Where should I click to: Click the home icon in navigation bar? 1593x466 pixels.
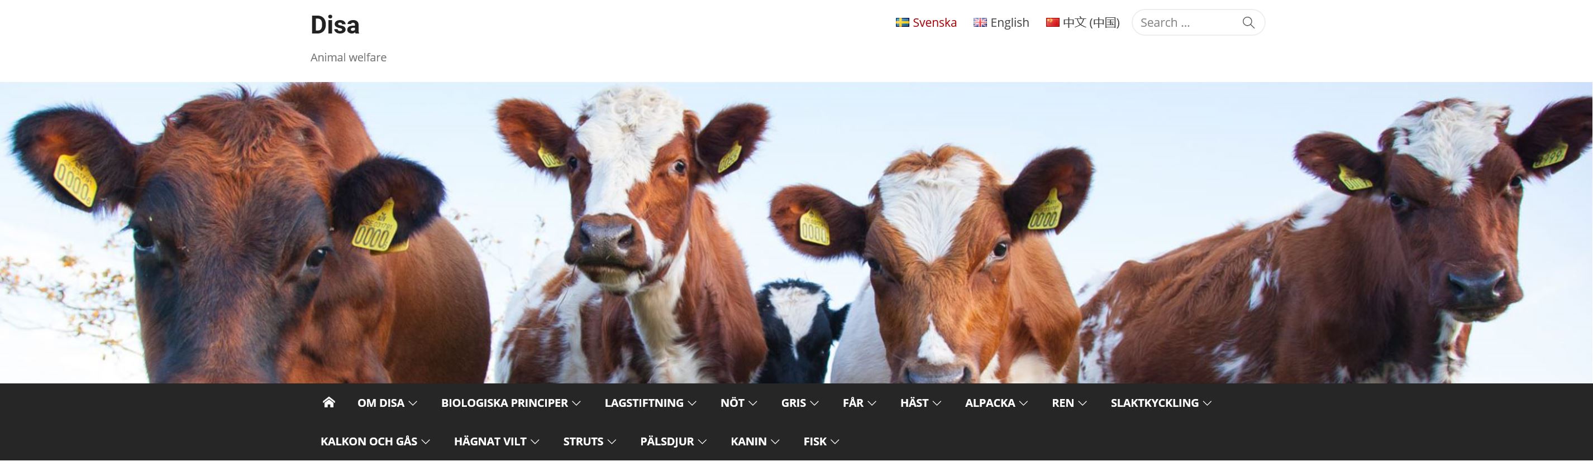(x=328, y=402)
